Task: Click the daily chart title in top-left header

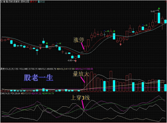Action: [15, 2]
